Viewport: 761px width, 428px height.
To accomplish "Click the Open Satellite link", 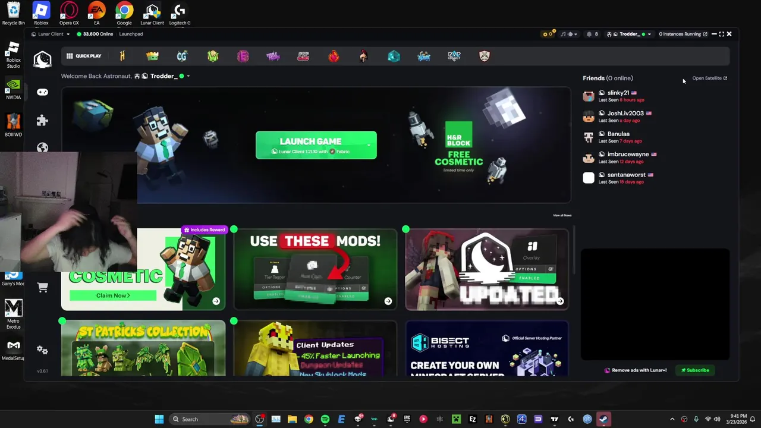I will click(x=709, y=78).
